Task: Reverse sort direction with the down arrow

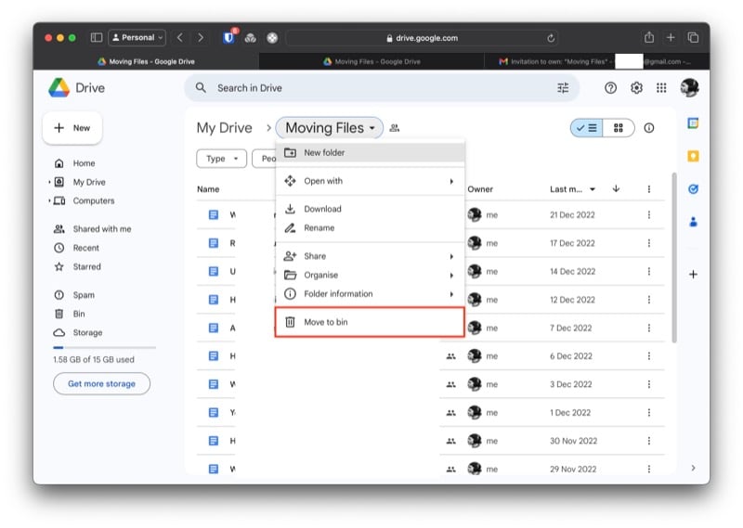Action: (616, 188)
